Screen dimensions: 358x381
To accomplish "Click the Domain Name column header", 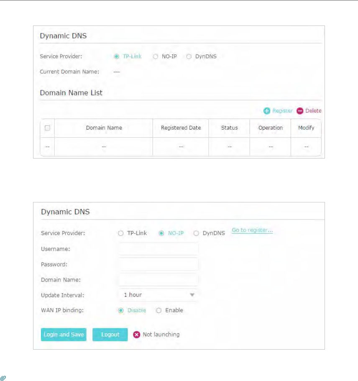I will (104, 128).
